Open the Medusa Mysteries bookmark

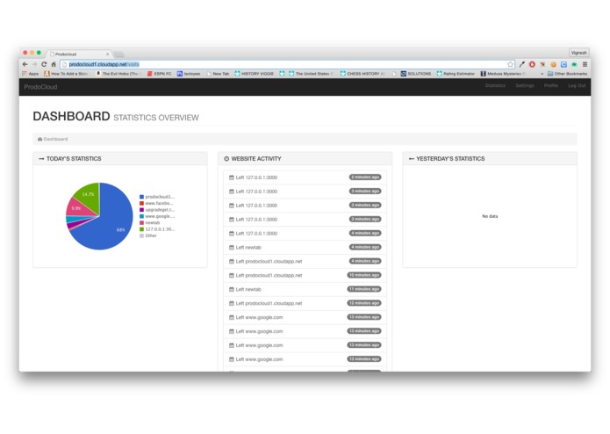[x=504, y=74]
